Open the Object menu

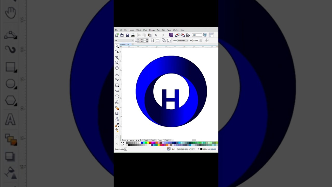point(139,30)
